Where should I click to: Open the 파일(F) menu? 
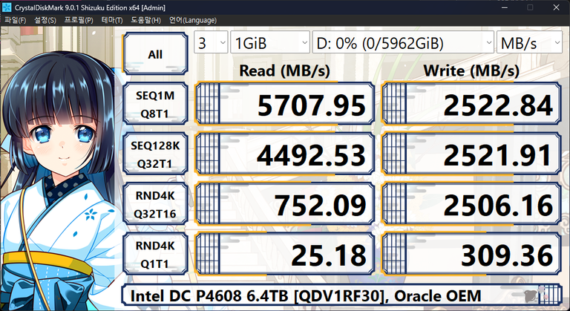(x=16, y=20)
